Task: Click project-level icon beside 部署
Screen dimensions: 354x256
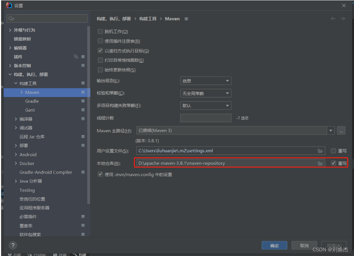Action: (83, 145)
